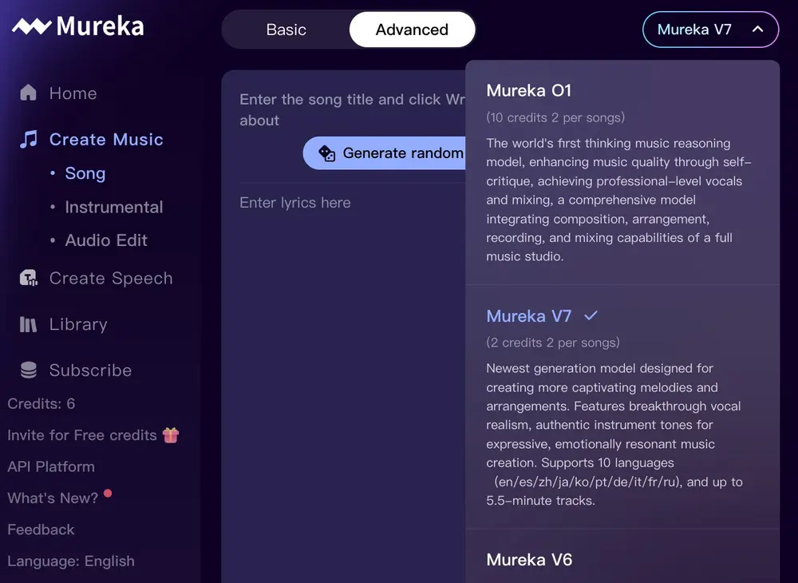The width and height of the screenshot is (798, 583).
Task: Select the Advanced tab
Action: click(412, 30)
